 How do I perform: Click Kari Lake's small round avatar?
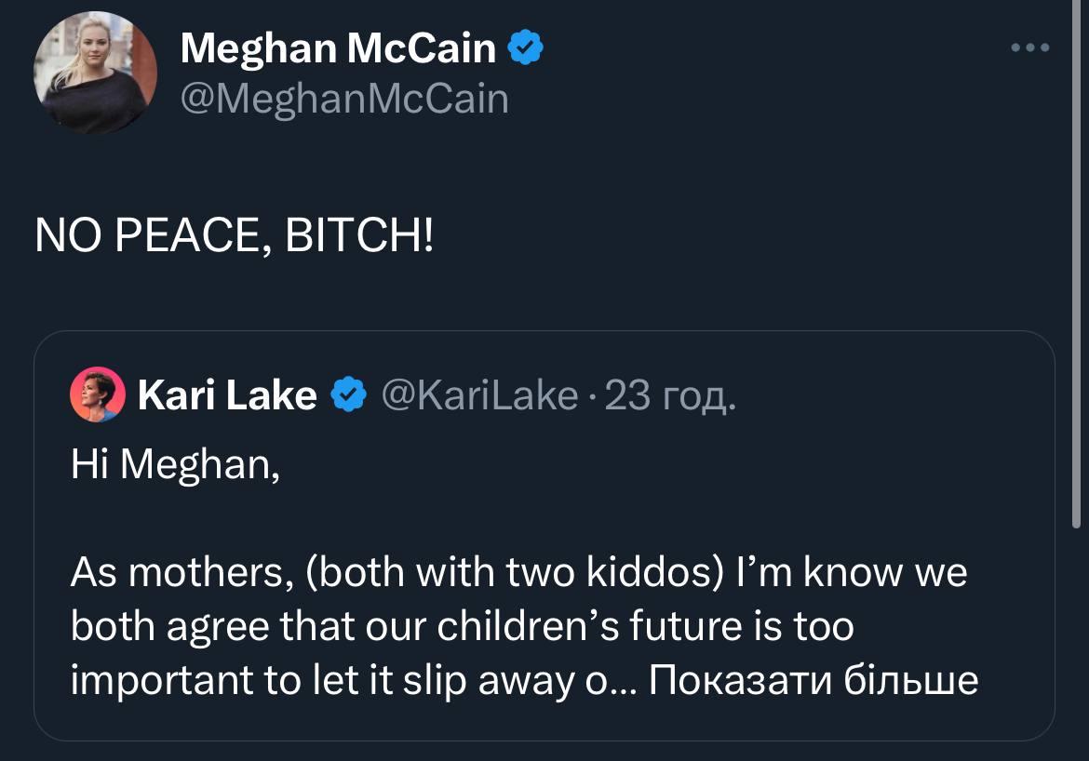coord(98,395)
